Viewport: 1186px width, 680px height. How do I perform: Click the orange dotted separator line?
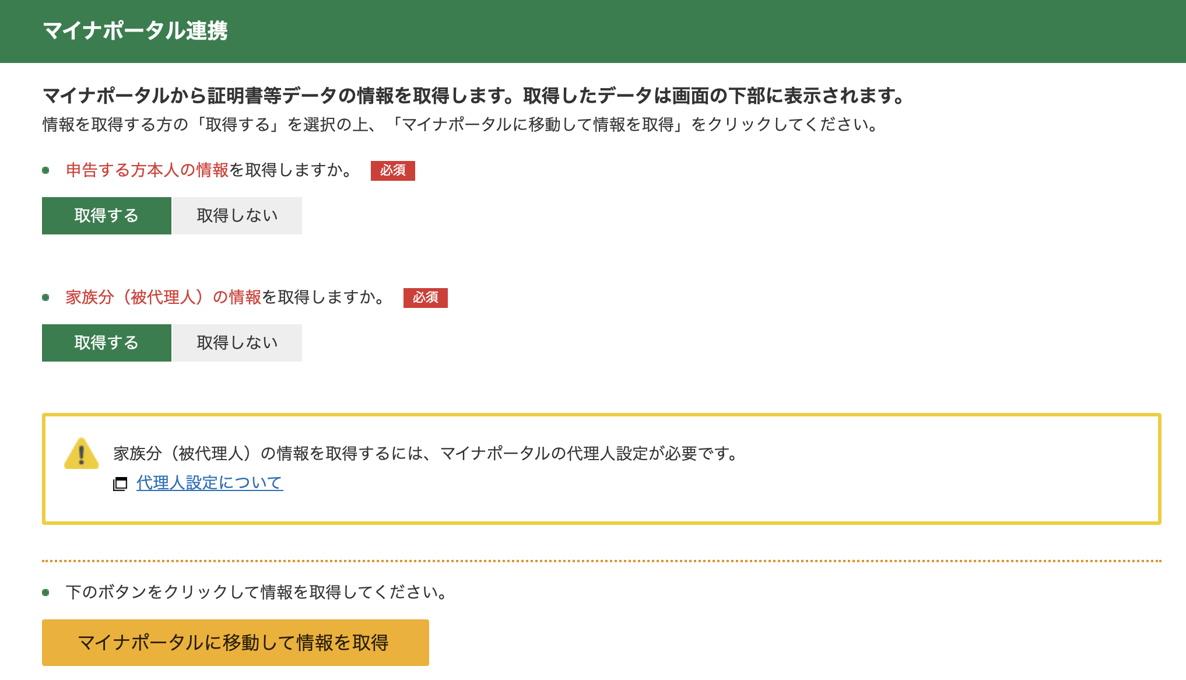pos(602,561)
